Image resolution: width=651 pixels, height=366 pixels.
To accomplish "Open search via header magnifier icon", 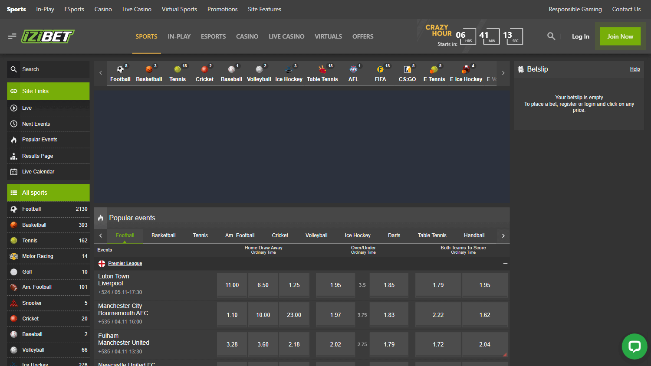I will (551, 36).
